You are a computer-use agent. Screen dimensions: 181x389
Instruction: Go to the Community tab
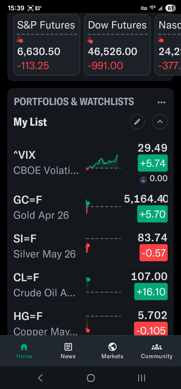pyautogui.click(x=157, y=350)
